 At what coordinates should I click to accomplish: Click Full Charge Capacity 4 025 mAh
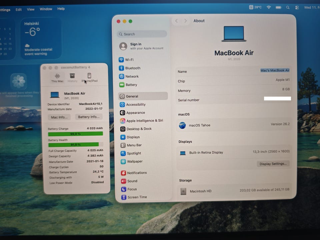76,150
